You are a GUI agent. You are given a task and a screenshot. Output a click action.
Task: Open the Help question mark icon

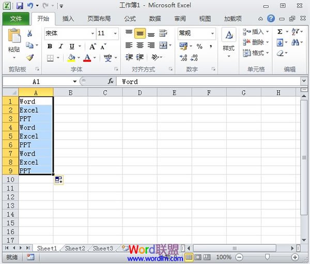(271, 19)
